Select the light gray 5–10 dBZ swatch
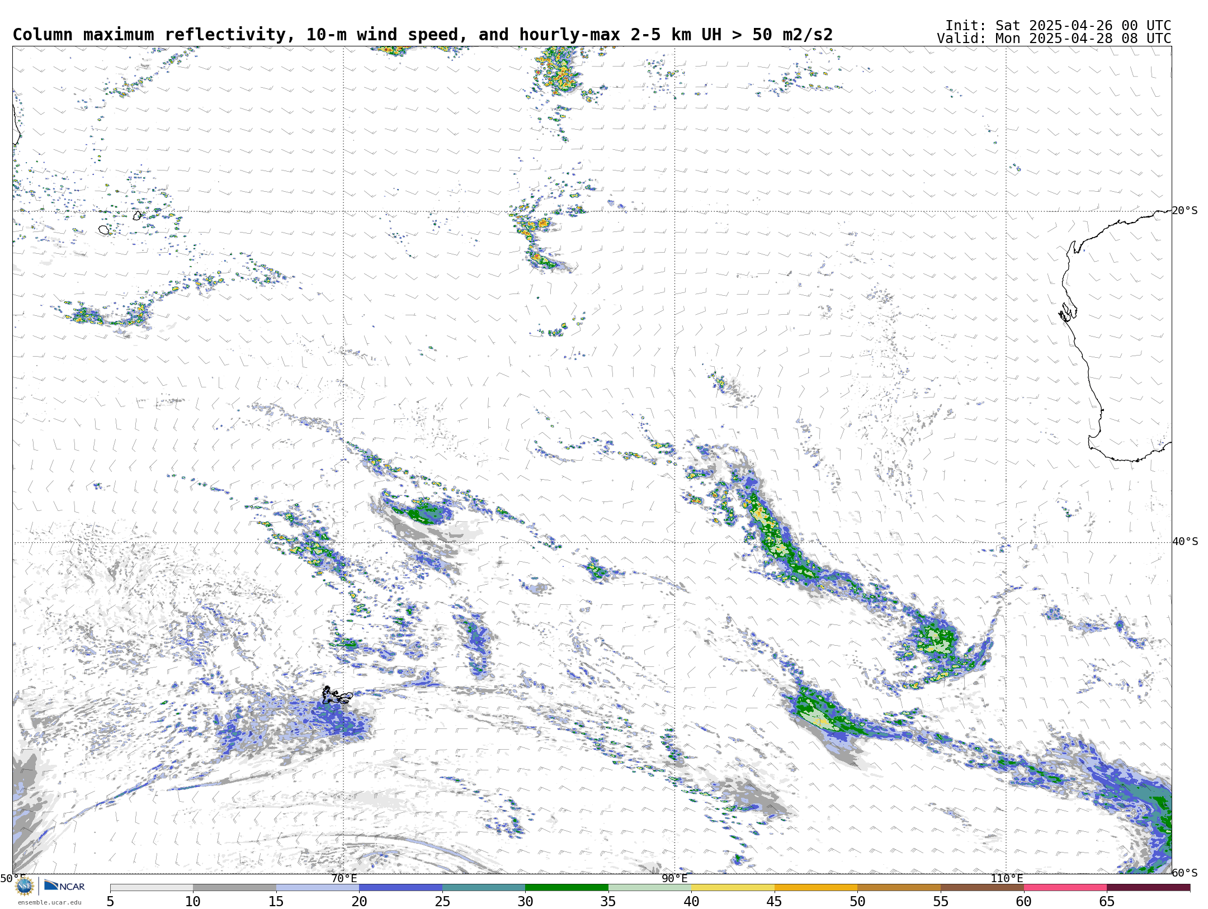 tap(152, 888)
